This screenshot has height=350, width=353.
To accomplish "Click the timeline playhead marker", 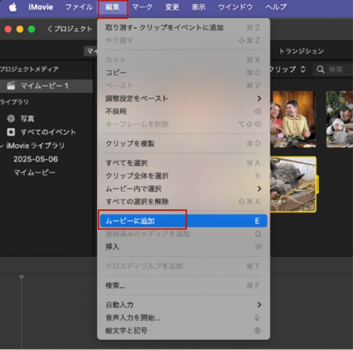I will [x=21, y=277].
